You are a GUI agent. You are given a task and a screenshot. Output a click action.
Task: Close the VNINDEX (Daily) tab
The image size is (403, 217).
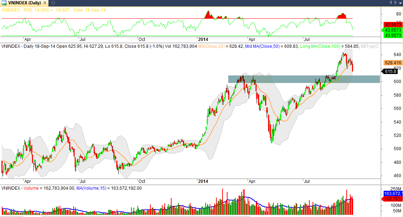coord(46,3)
